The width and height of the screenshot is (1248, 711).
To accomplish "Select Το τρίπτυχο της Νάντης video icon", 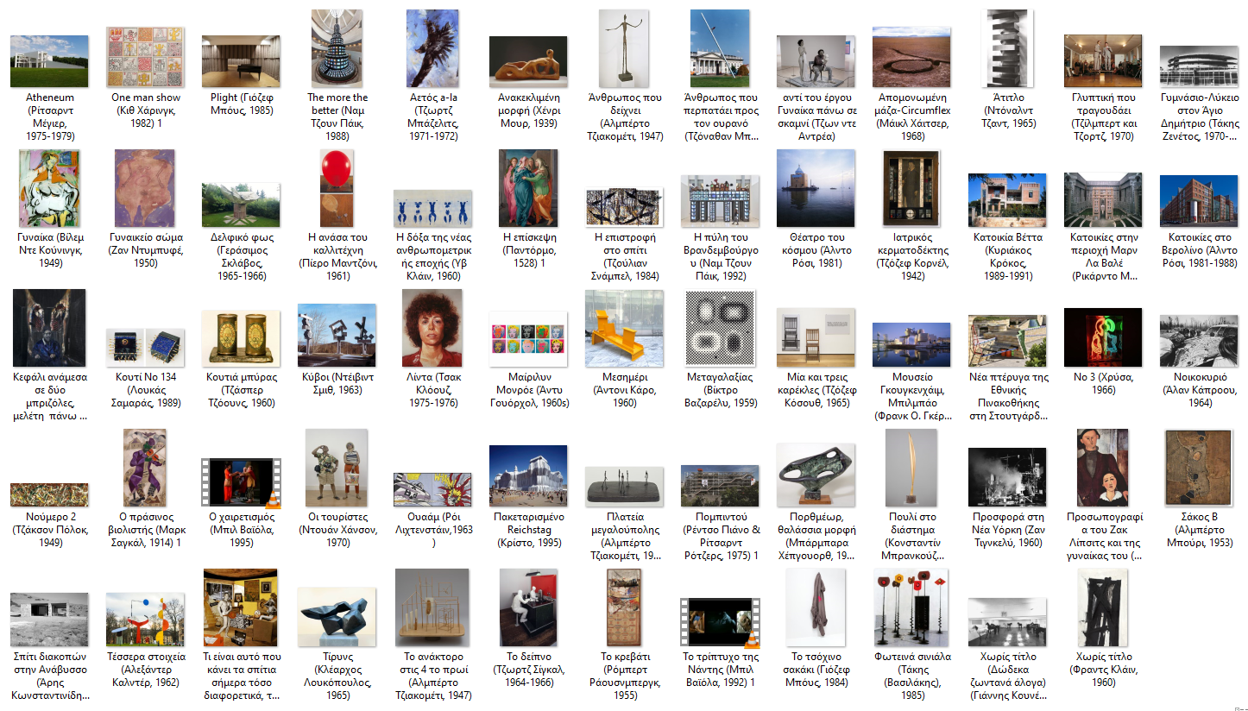I will tap(720, 622).
